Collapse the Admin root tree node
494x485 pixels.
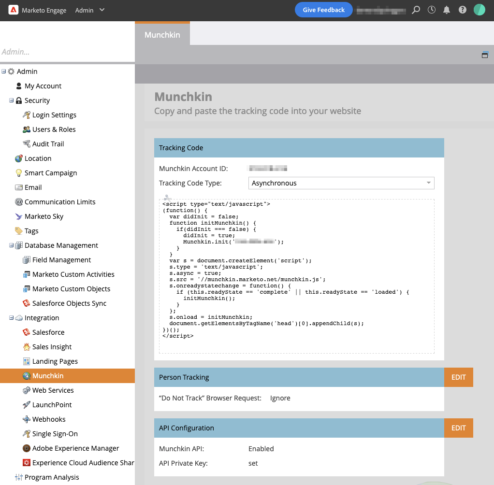click(3, 71)
